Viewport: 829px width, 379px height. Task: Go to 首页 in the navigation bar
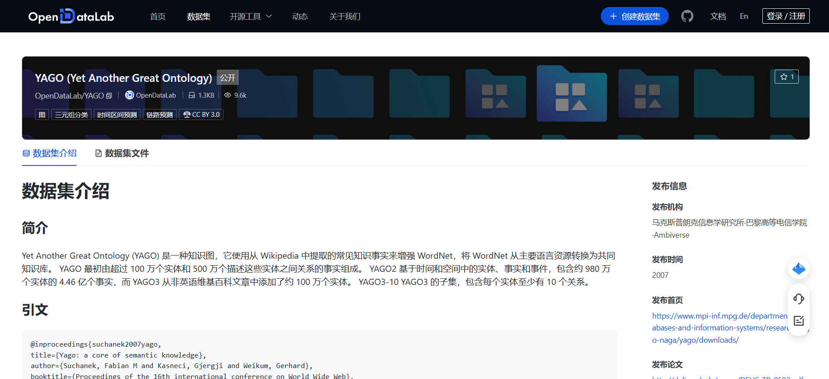[x=158, y=16]
